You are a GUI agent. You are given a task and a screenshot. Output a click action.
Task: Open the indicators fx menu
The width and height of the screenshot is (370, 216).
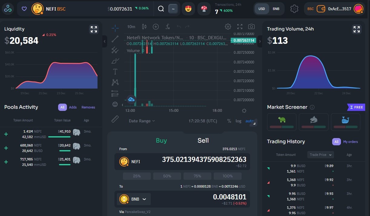[168, 27]
